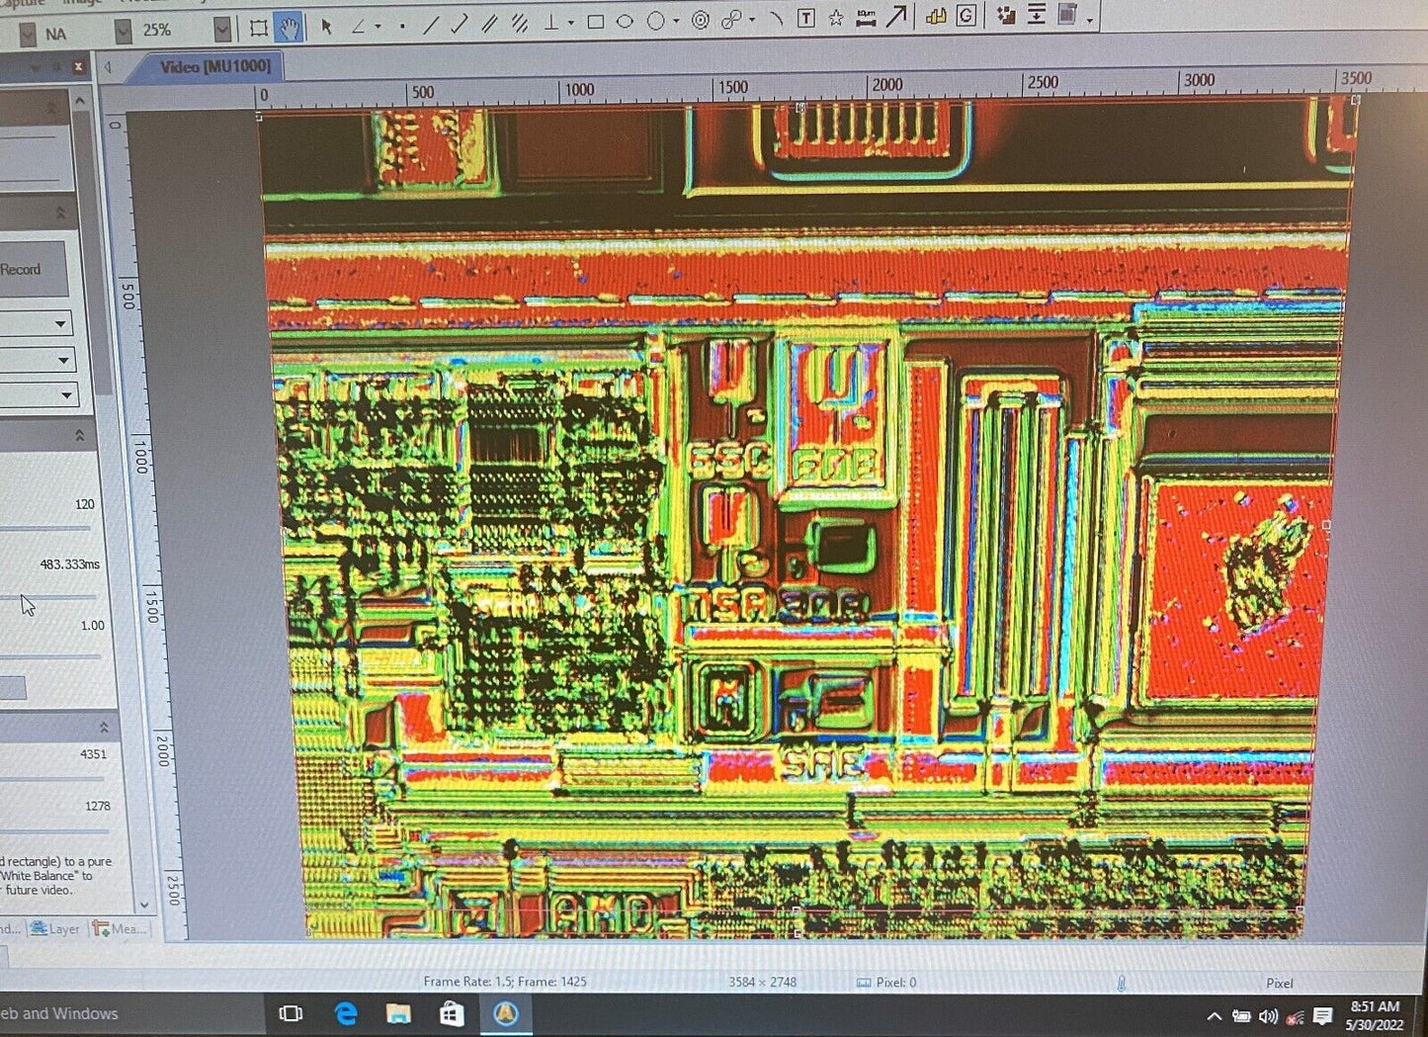Click the sidebar scrollbar up arrow
This screenshot has width=1428, height=1037.
(x=81, y=101)
